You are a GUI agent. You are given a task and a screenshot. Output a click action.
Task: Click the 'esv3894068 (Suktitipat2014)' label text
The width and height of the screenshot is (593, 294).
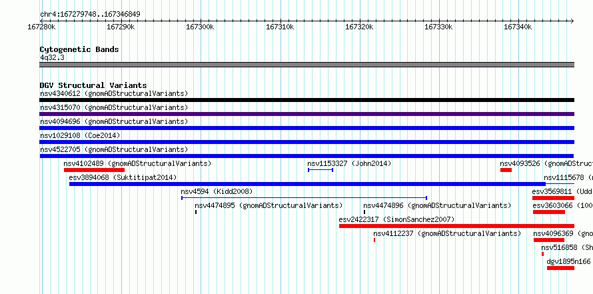[x=123, y=177]
